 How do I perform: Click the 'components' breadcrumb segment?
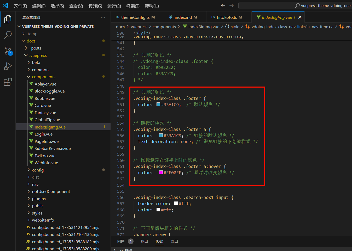(x=164, y=27)
